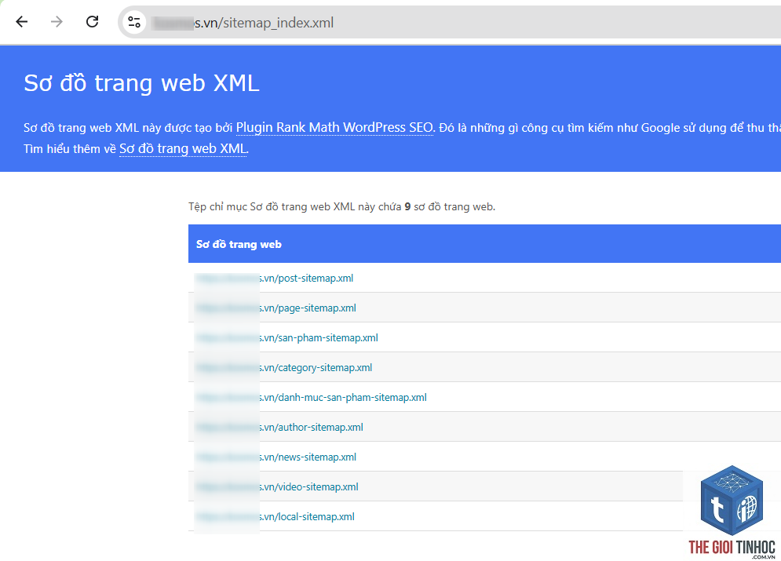Open the author-sitemap.xml link

point(279,428)
